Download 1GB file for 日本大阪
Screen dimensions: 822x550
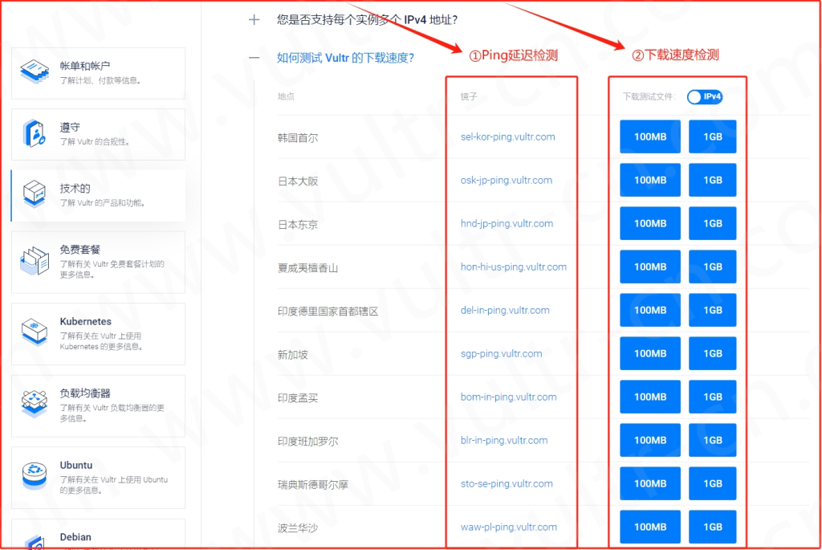tap(713, 181)
